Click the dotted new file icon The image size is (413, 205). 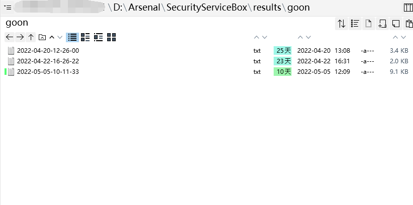(369, 24)
